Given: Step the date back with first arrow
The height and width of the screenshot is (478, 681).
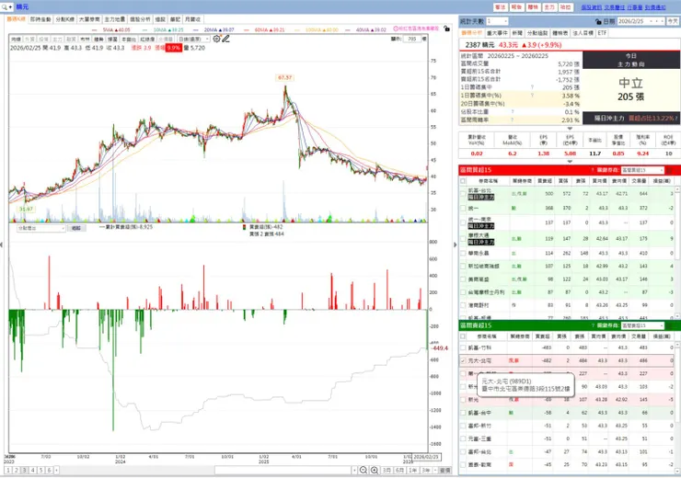Looking at the screenshot, I should click(651, 21).
